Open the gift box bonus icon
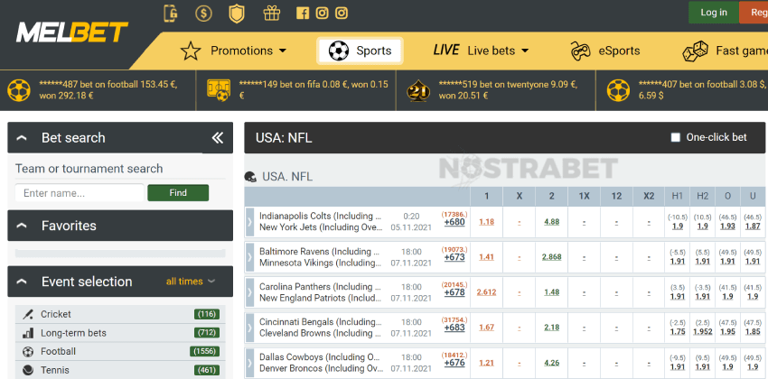Screen dimensions: 768x379 tap(271, 14)
